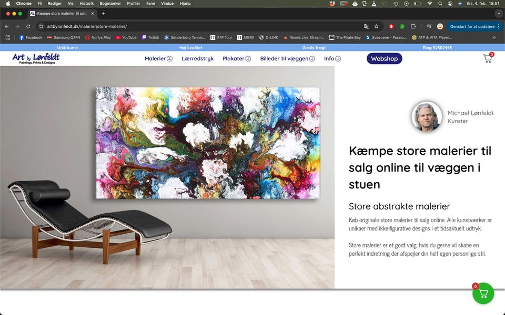The height and width of the screenshot is (315, 505).
Task: Expand the Malerier navigation dropdown
Action: tap(158, 58)
